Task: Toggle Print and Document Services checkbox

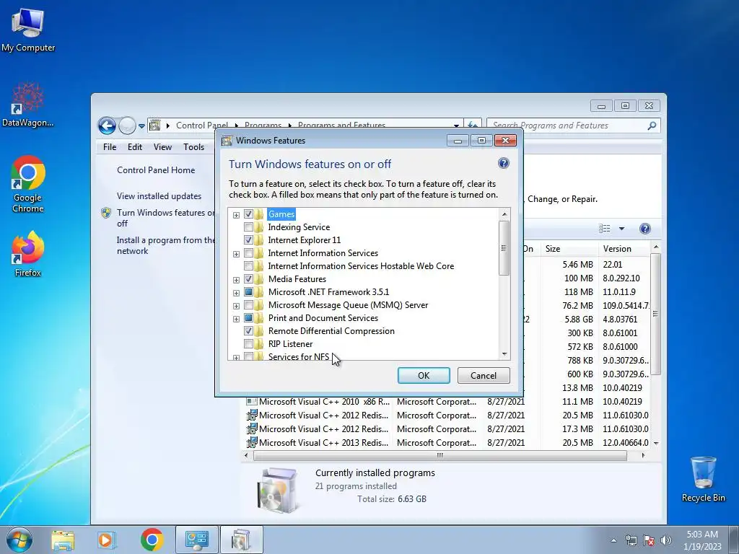Action: coord(248,318)
